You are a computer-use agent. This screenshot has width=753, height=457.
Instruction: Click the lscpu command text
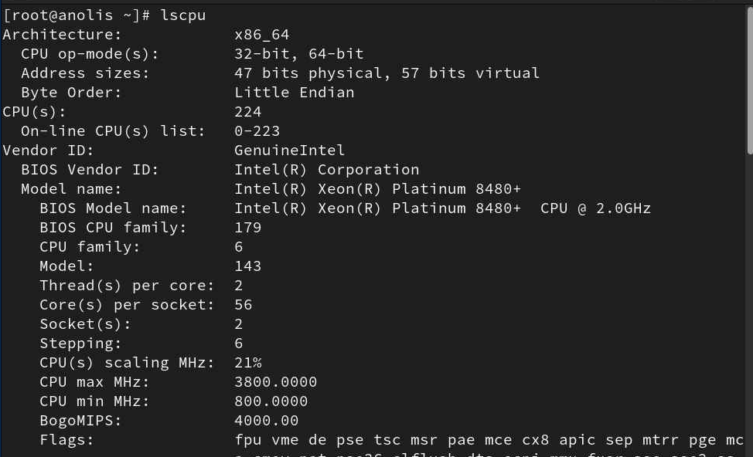pyautogui.click(x=183, y=15)
